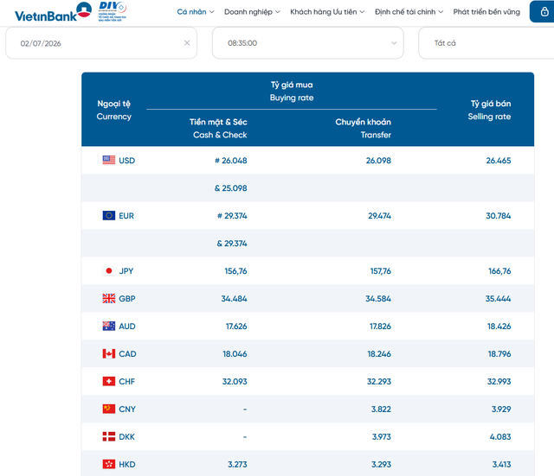Screen dimensions: 554x476
Task: Click the JPY Japan flag icon
Action: tap(109, 270)
